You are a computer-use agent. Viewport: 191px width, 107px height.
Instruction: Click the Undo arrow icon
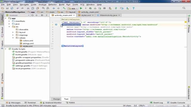pyautogui.click(x=18, y=8)
